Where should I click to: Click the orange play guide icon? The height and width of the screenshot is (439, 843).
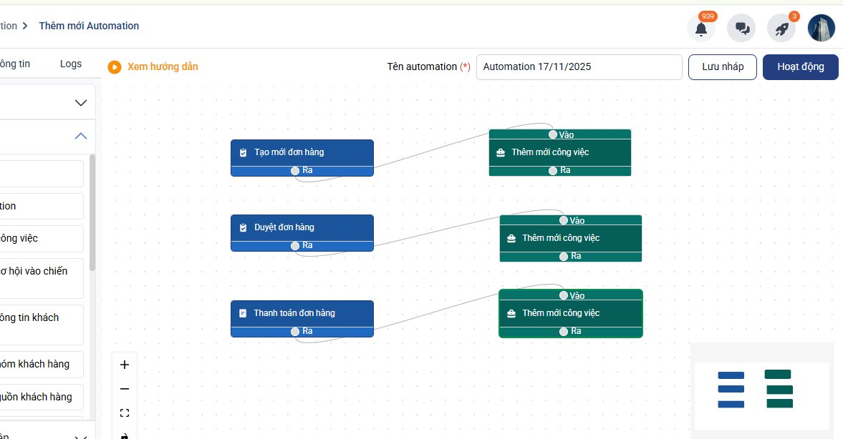(115, 67)
